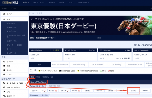Click the basketball icon beside バスケ
Screen dimensions: 152x98
tap(4, 74)
